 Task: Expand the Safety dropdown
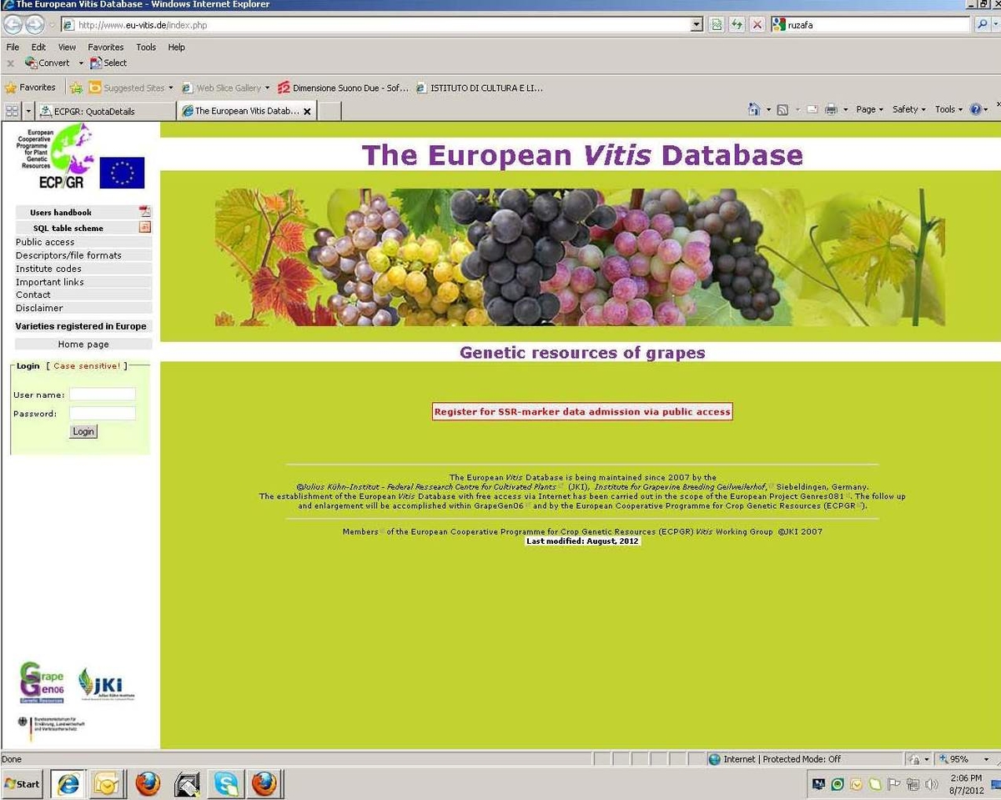(x=907, y=108)
